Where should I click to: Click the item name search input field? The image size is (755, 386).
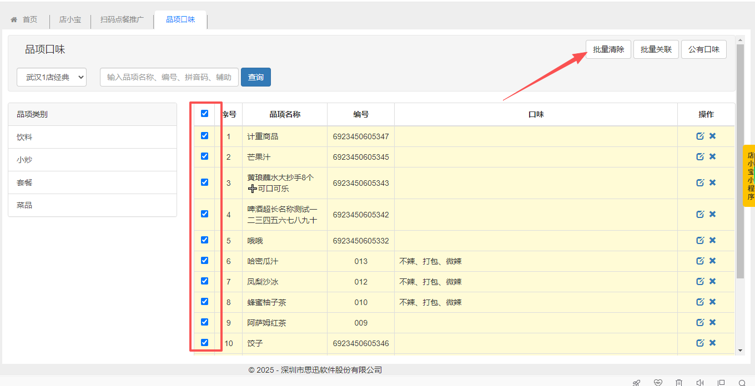coord(169,77)
